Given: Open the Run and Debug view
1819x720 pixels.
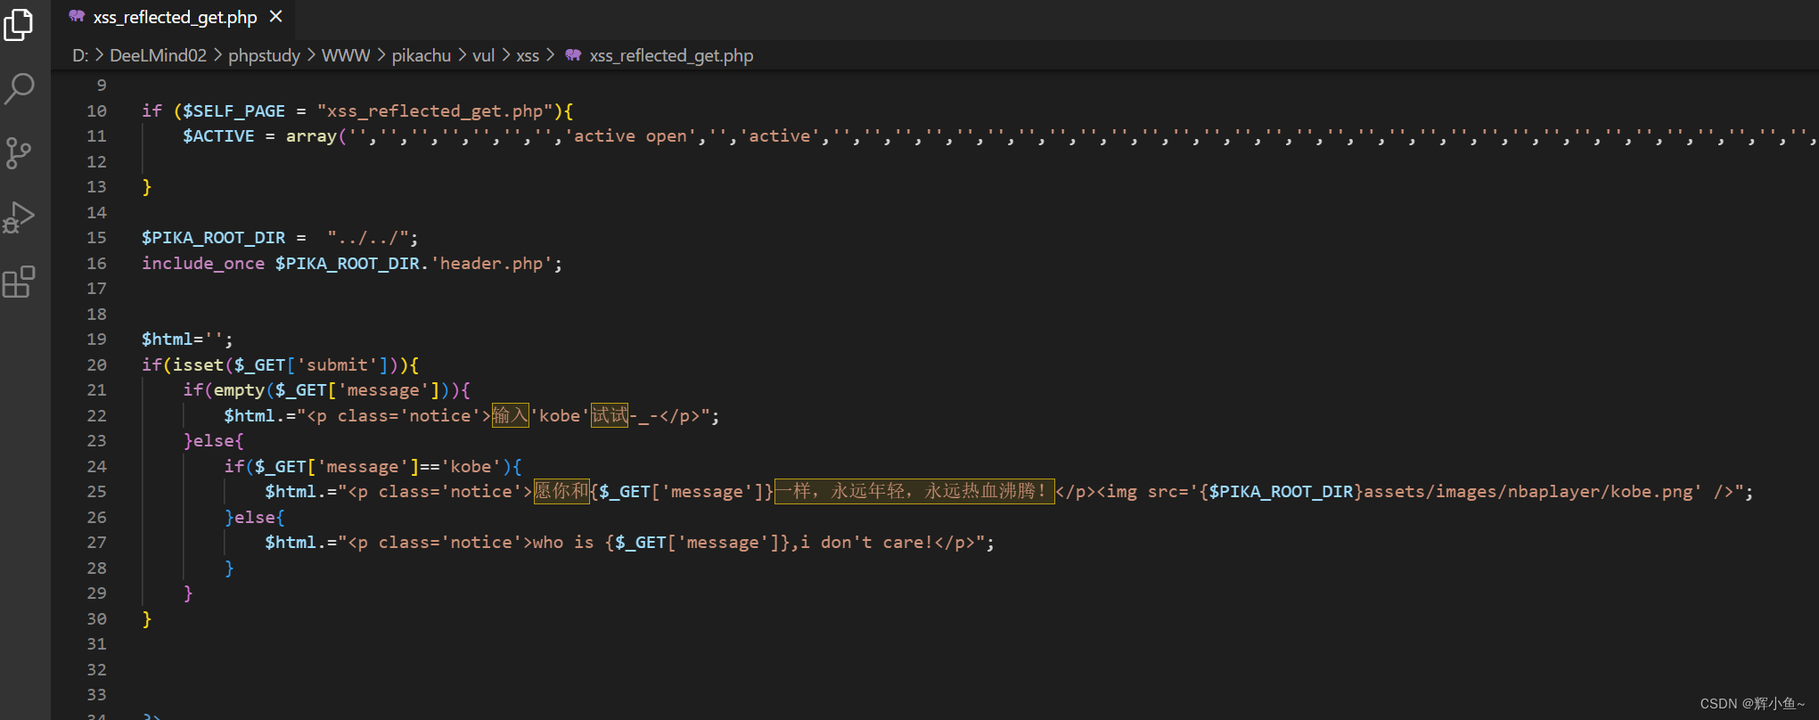Looking at the screenshot, I should (x=19, y=217).
